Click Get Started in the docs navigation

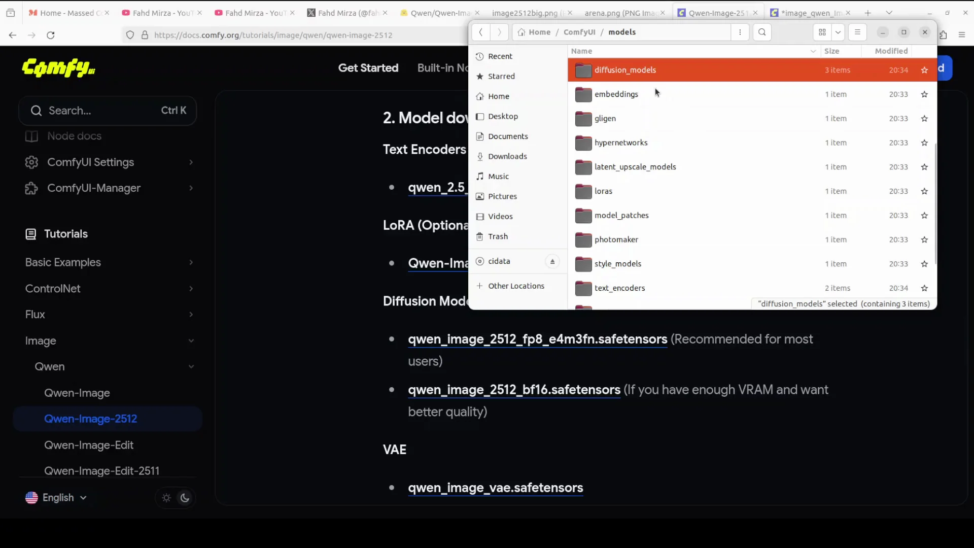tap(368, 67)
